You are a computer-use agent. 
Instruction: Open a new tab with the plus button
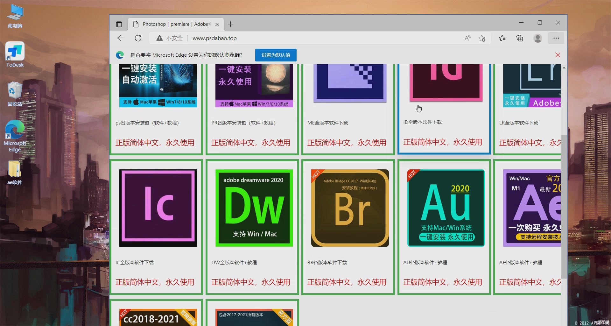click(x=231, y=24)
